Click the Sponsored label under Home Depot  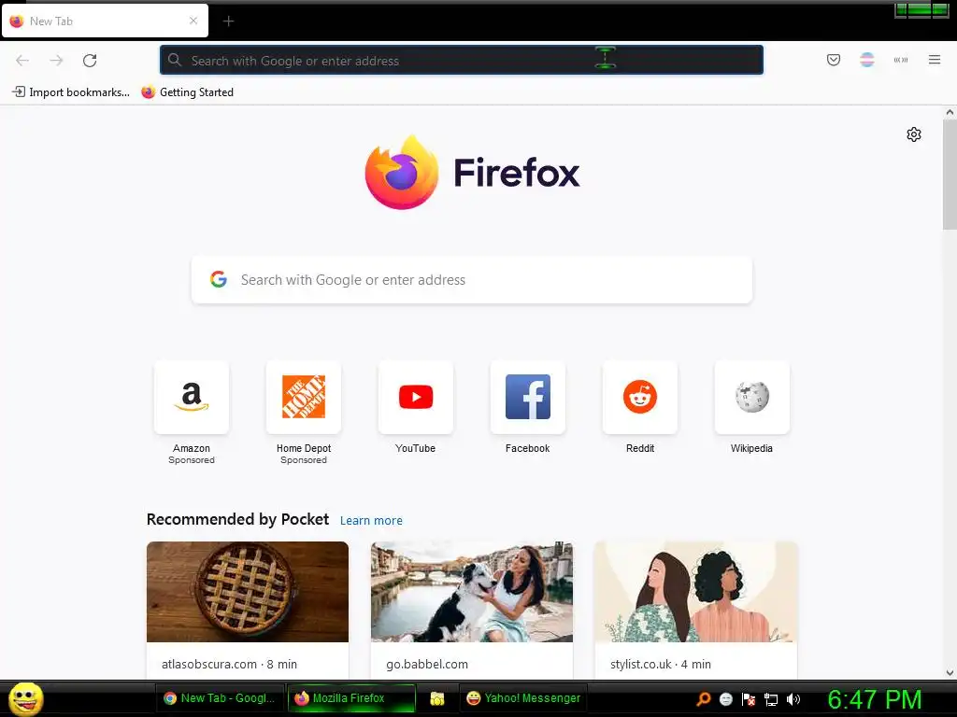point(304,460)
